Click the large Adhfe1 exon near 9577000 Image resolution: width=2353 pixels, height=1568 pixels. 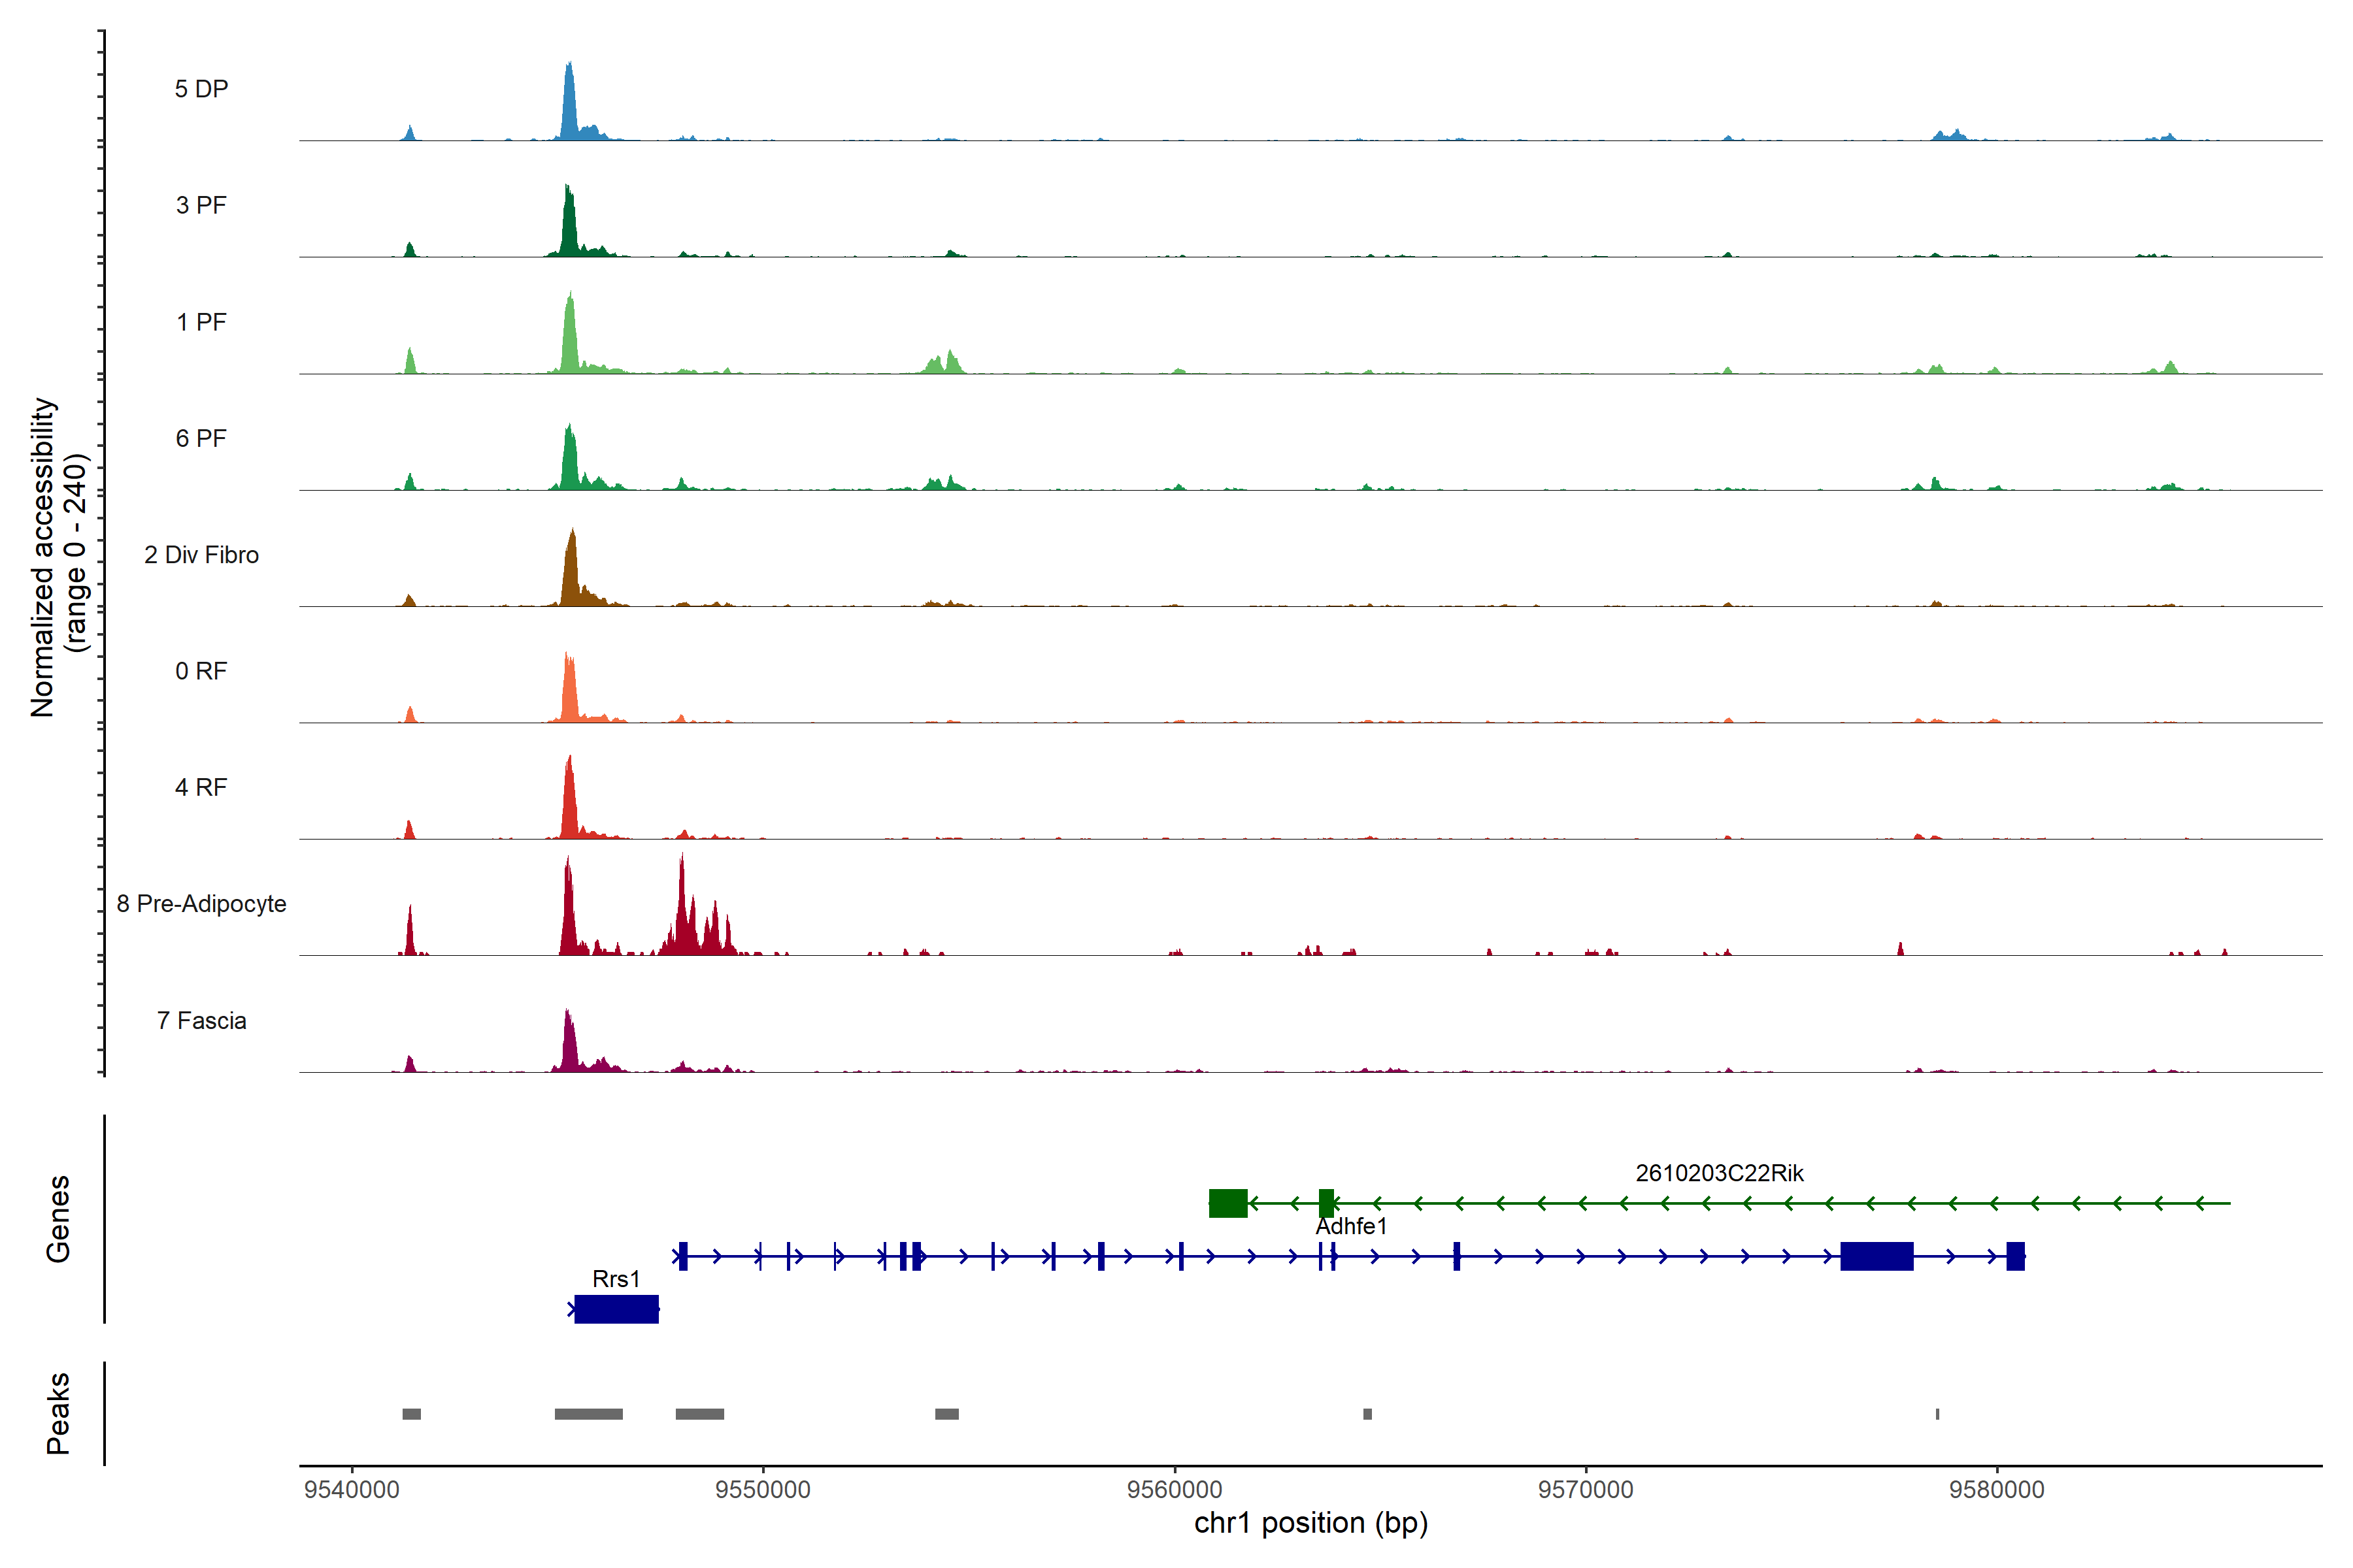1877,1256
